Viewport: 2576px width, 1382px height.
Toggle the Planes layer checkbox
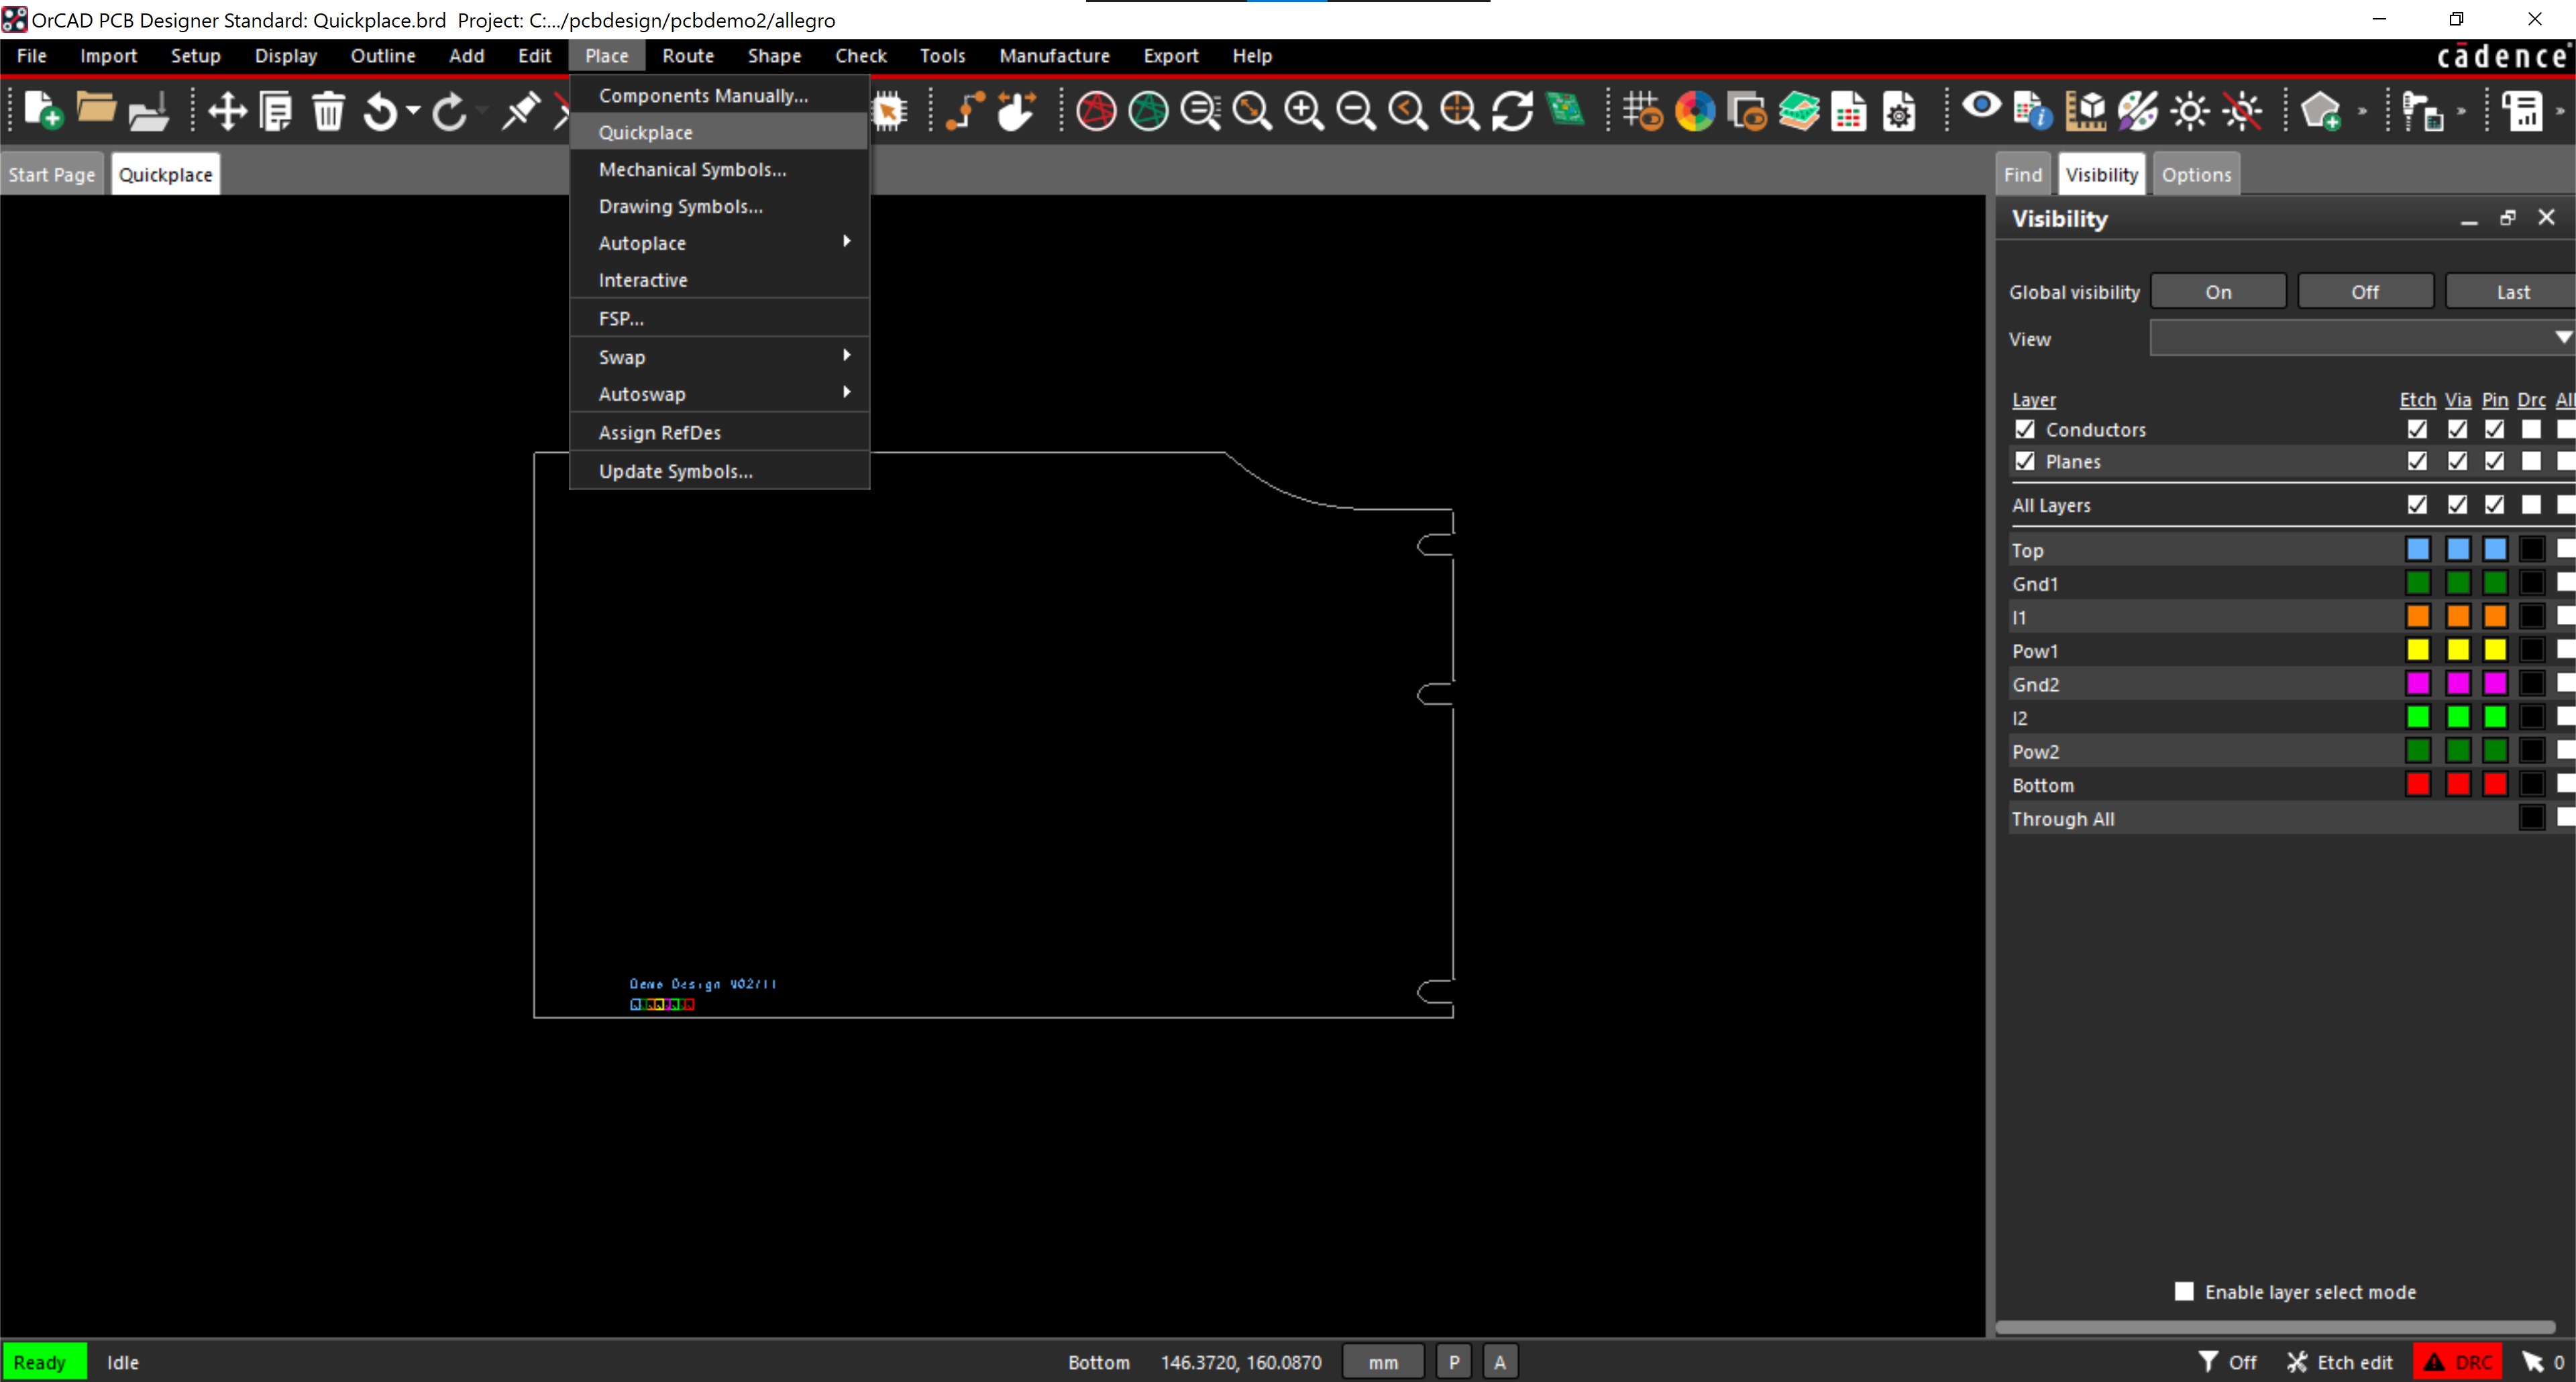coord(2025,461)
